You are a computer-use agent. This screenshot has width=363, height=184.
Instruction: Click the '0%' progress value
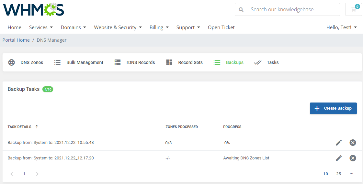227,143
